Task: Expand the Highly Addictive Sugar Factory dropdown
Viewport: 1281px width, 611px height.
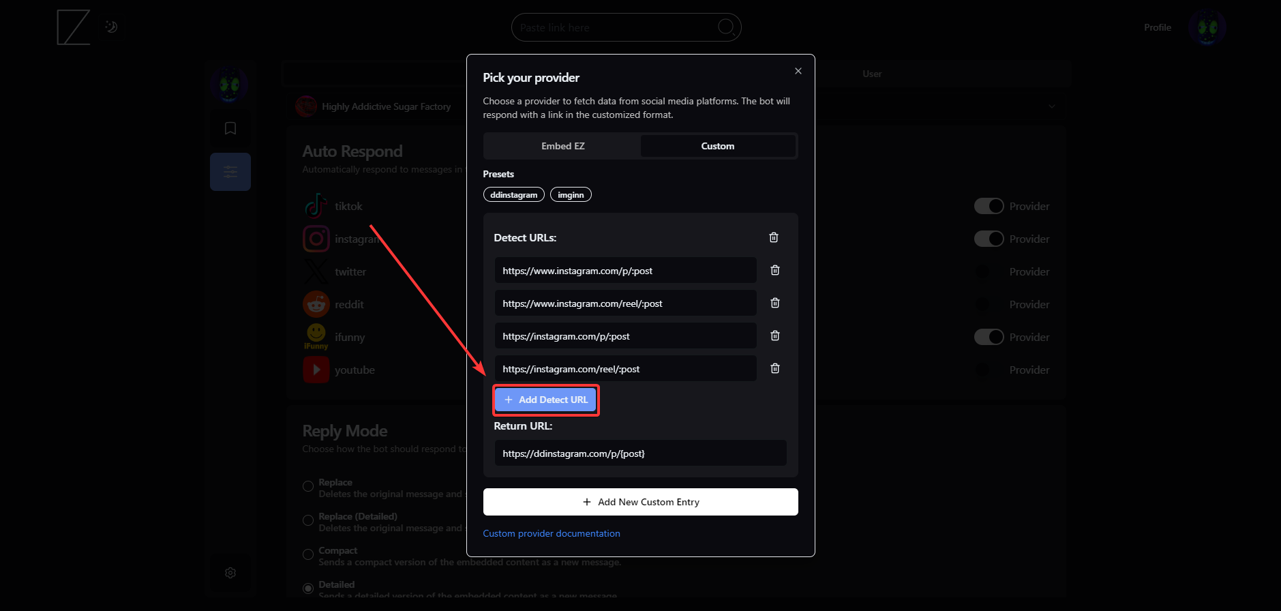Action: 1051,106
